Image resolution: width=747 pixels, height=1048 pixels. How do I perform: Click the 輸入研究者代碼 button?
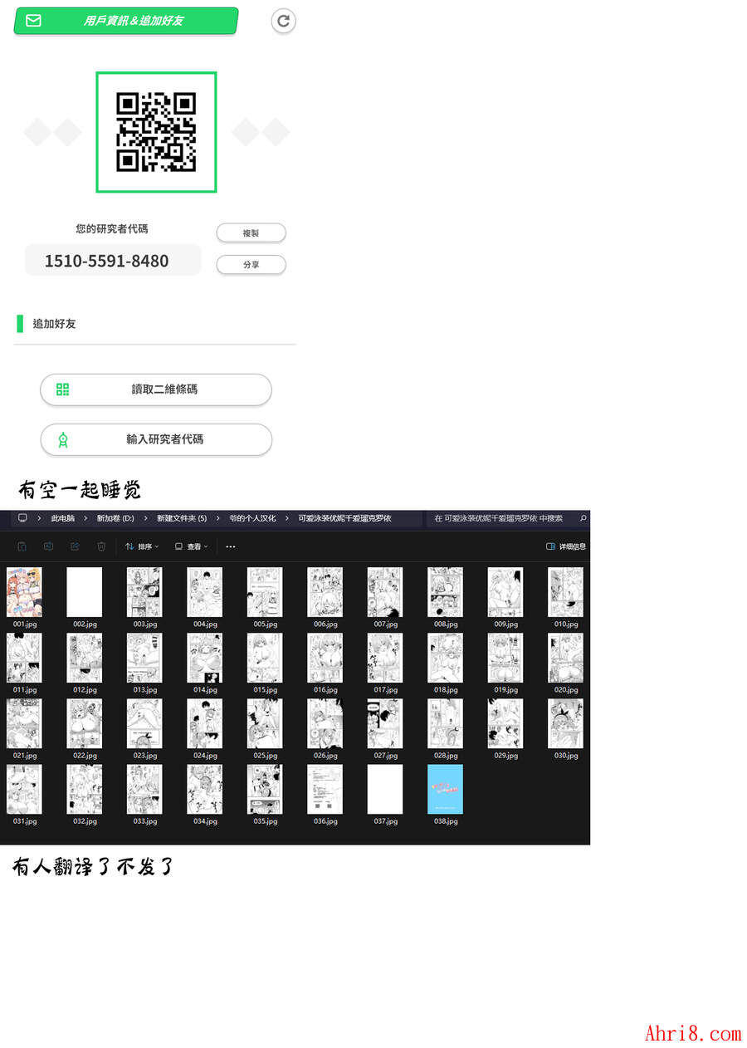156,439
